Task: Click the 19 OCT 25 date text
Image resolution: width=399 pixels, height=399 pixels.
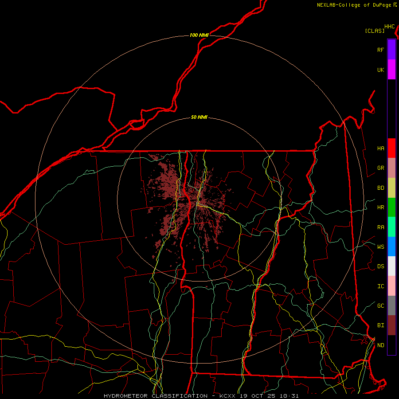Action: click(258, 396)
